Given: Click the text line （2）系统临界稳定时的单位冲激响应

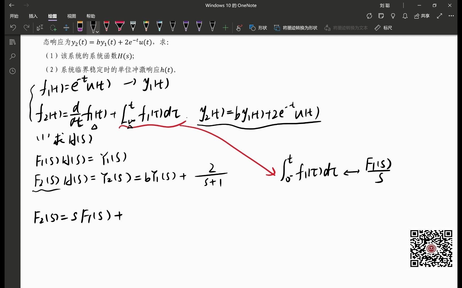Looking at the screenshot, I should pos(111,70).
